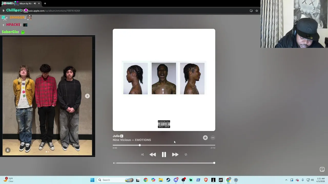Toggle repeat mode in the player
The width and height of the screenshot is (328, 184).
pyautogui.click(x=186, y=155)
